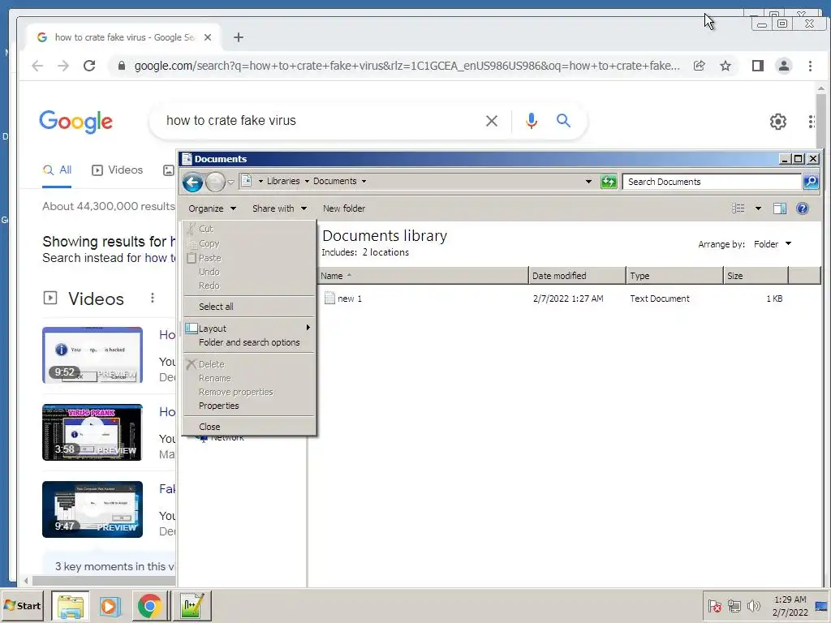Image resolution: width=831 pixels, height=623 pixels.
Task: Switch to the Google Videos tab
Action: point(117,170)
